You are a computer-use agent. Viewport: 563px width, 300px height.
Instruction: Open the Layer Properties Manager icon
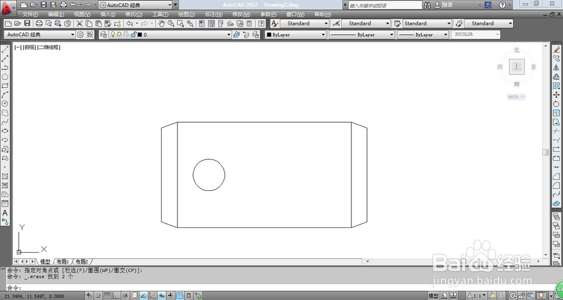[104, 34]
